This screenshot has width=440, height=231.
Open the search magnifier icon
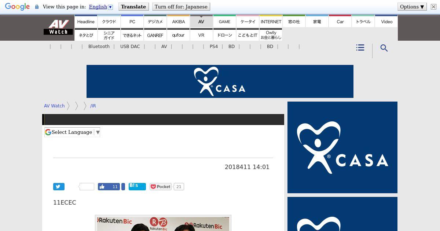pyautogui.click(x=384, y=48)
